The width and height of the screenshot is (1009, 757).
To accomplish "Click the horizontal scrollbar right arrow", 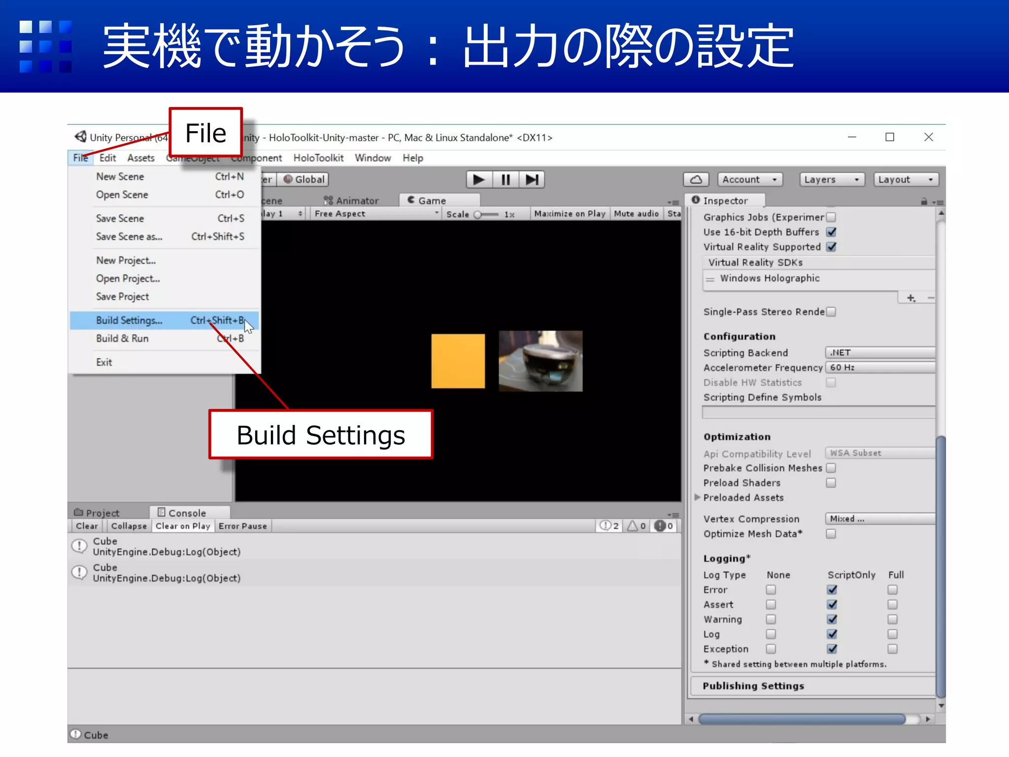I will coord(928,719).
